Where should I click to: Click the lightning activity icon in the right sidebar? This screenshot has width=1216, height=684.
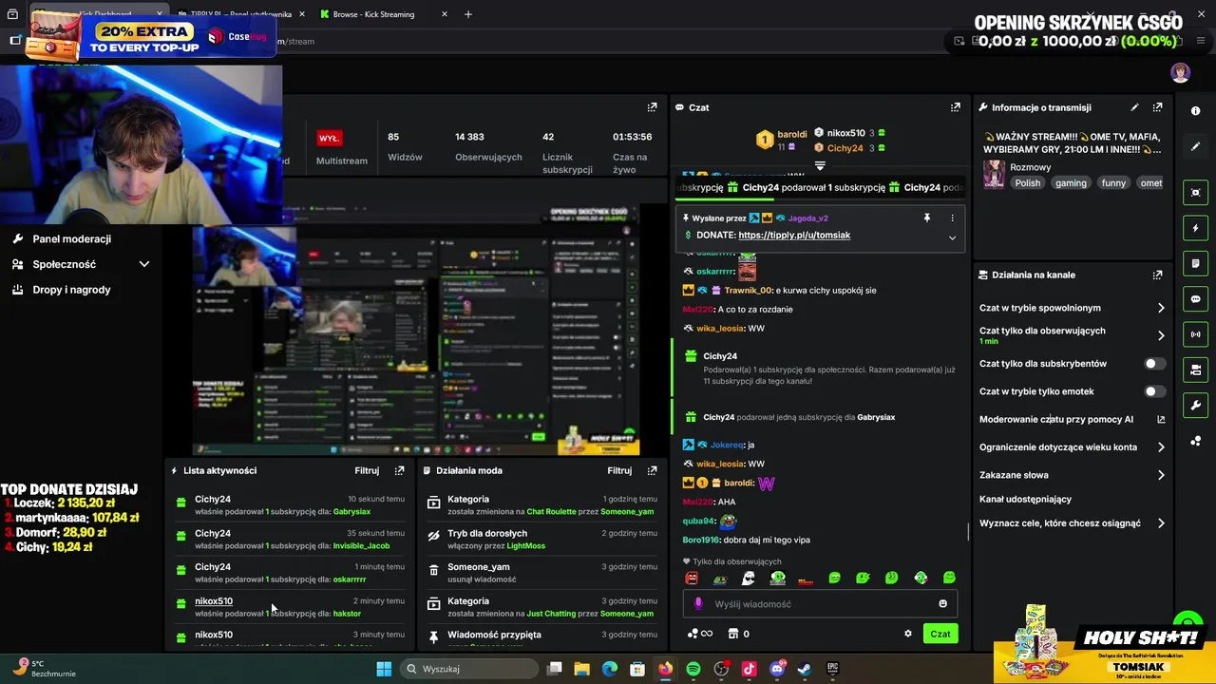1195,228
